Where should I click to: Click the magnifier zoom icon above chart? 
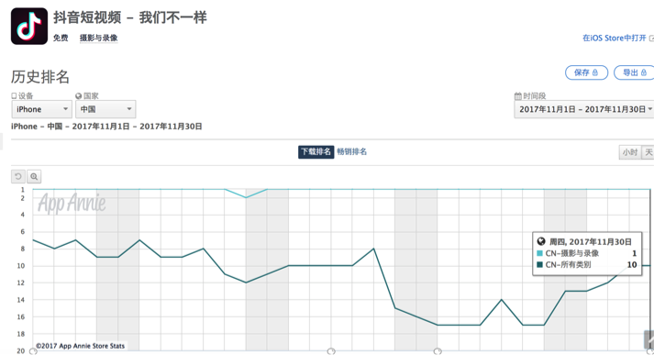pos(34,176)
